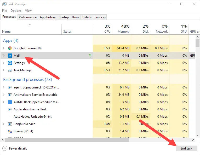The width and height of the screenshot is (200, 155).
Task: Go to the Services tab
Action: 100,17
